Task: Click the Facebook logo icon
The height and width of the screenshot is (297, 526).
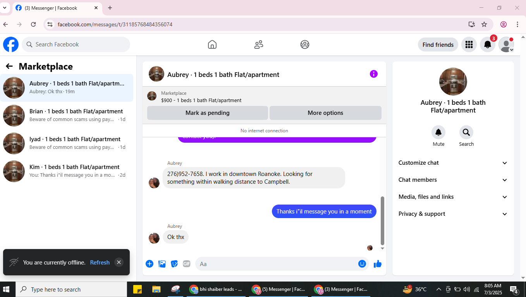Action: pos(11,44)
